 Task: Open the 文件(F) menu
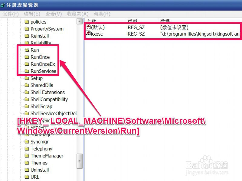[x=11, y=14]
